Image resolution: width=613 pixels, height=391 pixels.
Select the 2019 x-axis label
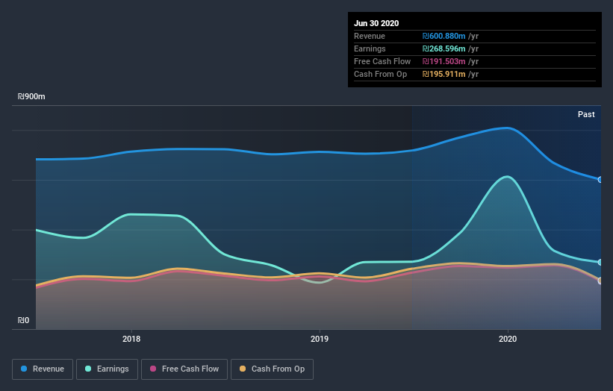click(x=320, y=339)
